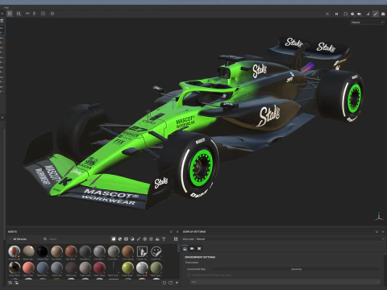Viewport: 387px width, 290px height.
Task: Select the yellow-green sphere material
Action: (127, 267)
